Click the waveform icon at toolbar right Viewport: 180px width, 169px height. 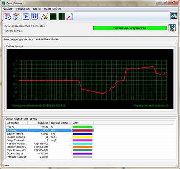[x=174, y=16]
